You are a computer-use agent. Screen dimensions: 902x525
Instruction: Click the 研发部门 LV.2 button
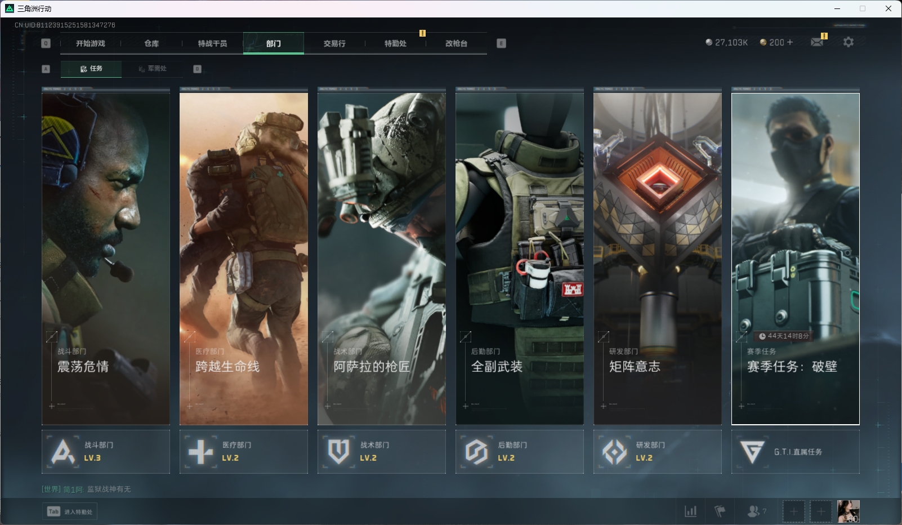[x=658, y=452]
